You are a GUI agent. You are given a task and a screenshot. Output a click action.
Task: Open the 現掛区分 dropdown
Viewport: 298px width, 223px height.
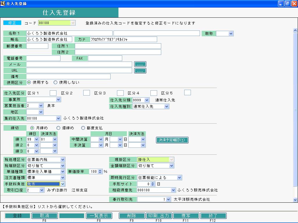point(171,159)
